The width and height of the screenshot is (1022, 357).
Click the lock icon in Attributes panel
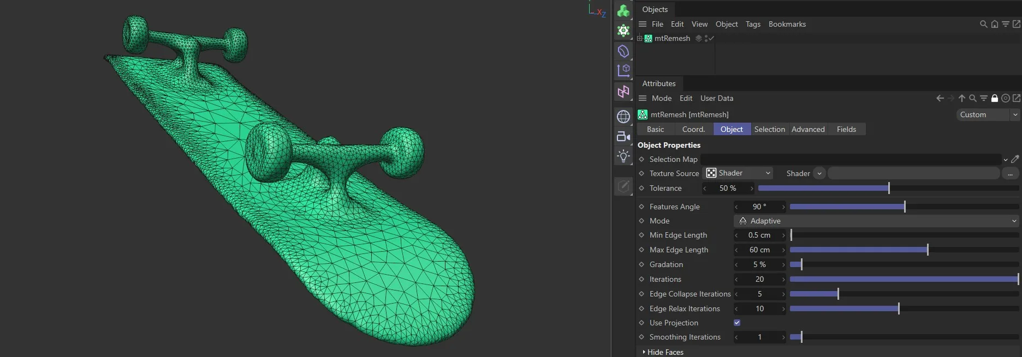click(995, 99)
